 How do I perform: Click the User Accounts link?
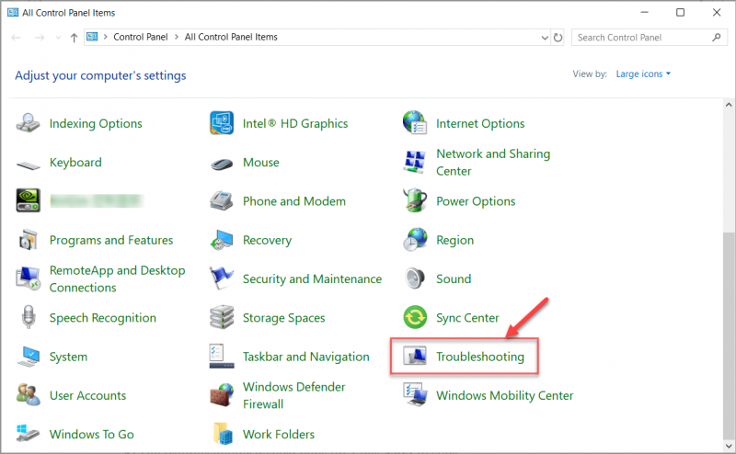pyautogui.click(x=87, y=395)
